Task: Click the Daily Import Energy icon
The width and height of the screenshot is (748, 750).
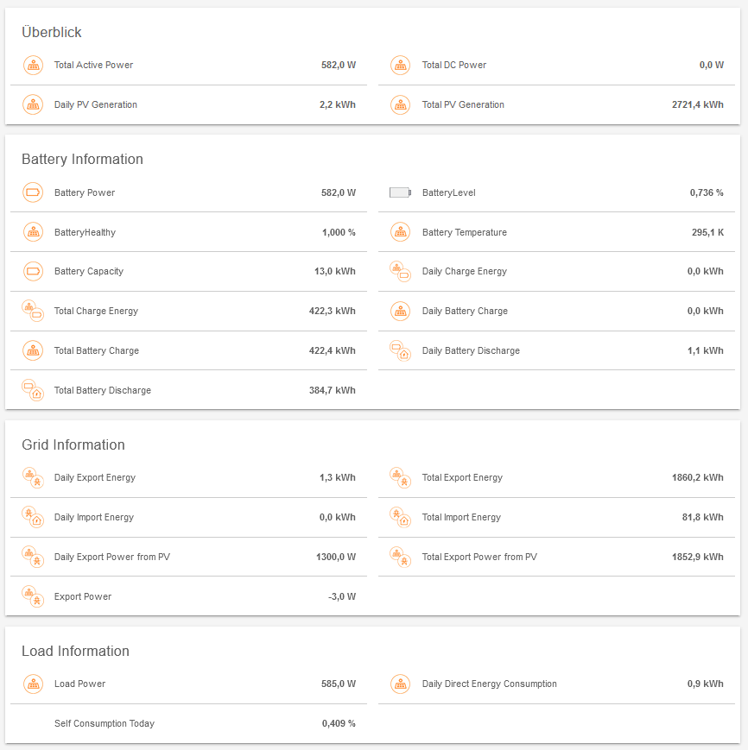Action: (x=33, y=517)
